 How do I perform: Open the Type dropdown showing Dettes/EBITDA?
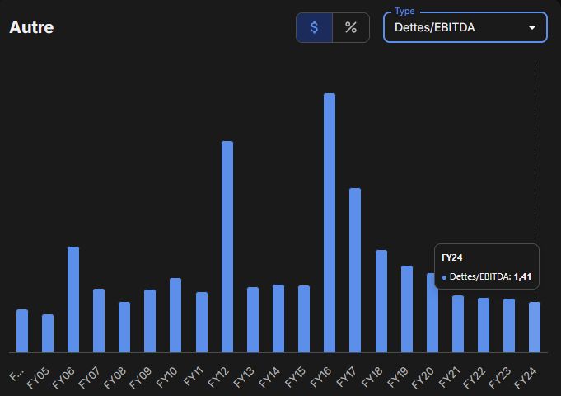(465, 27)
